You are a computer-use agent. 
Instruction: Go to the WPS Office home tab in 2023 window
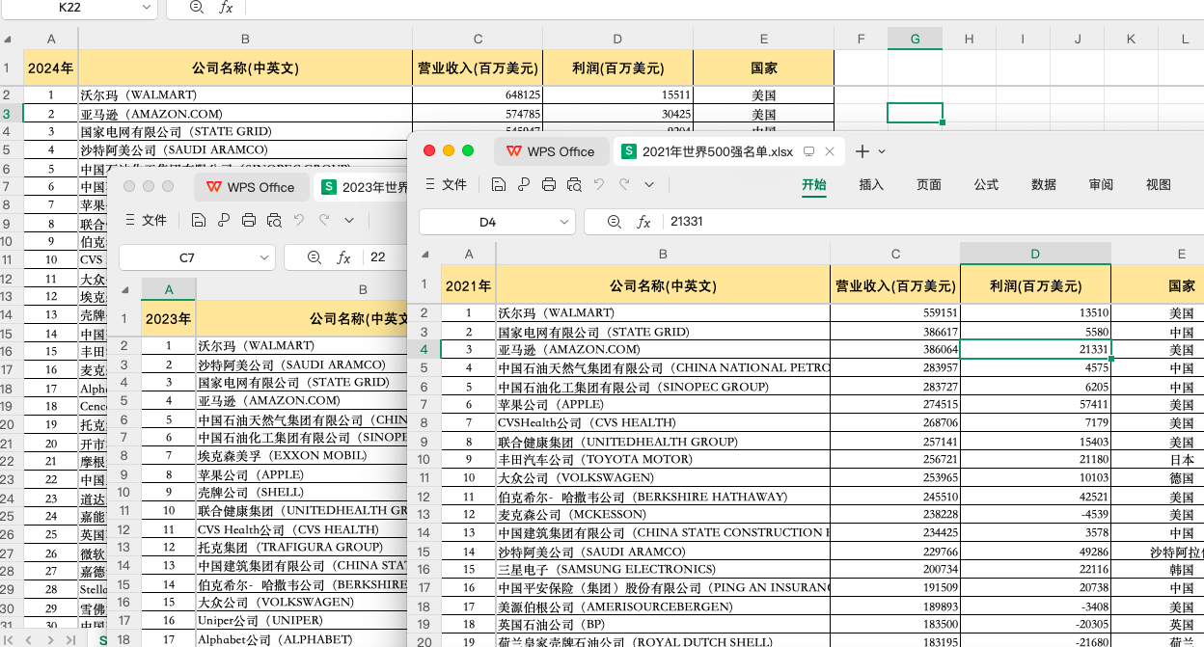click(251, 187)
